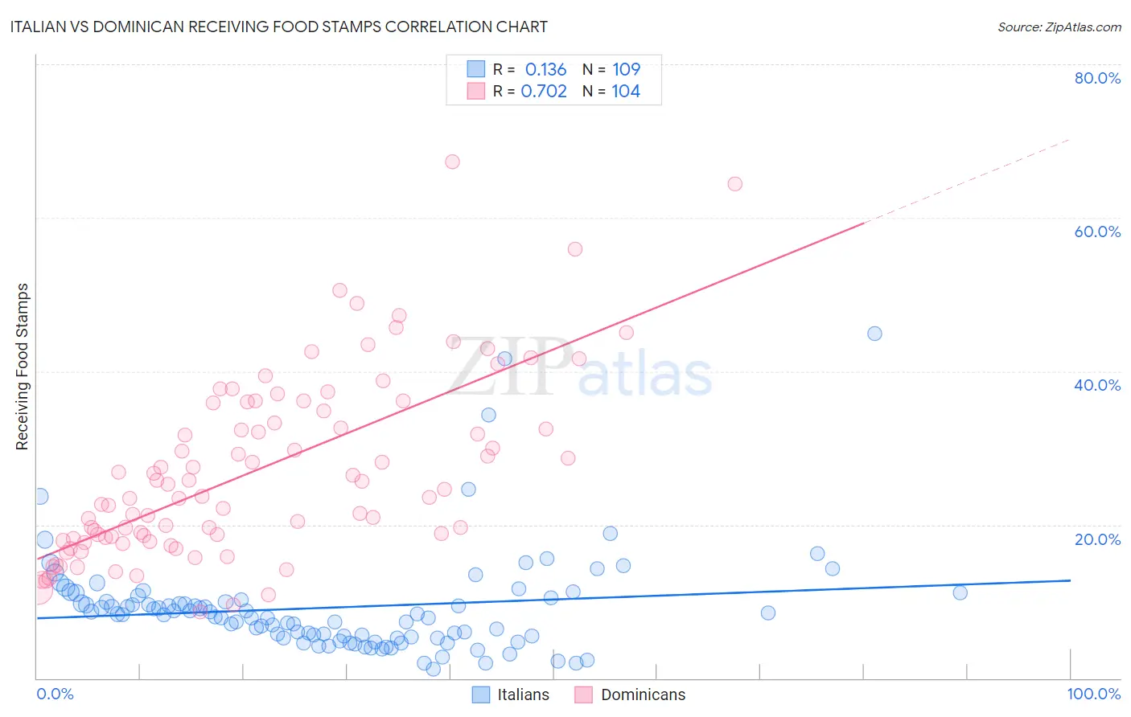Click the 0.0% x-axis label
The image size is (1131, 717).
coord(55,694)
